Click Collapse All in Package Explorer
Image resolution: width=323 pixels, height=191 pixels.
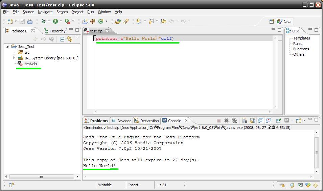62,39
